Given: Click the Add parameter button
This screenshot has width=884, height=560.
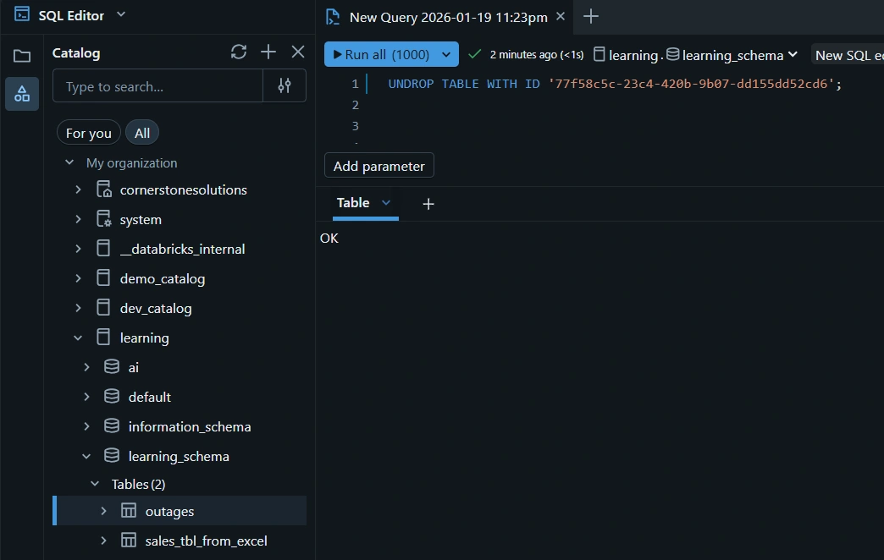Looking at the screenshot, I should pyautogui.click(x=378, y=166).
